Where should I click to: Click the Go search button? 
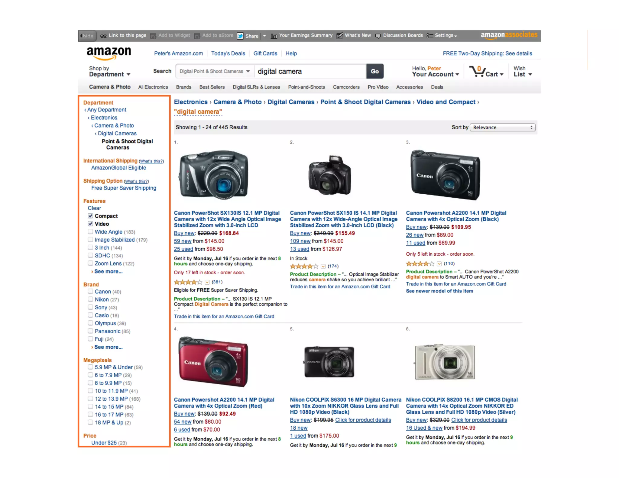point(375,71)
